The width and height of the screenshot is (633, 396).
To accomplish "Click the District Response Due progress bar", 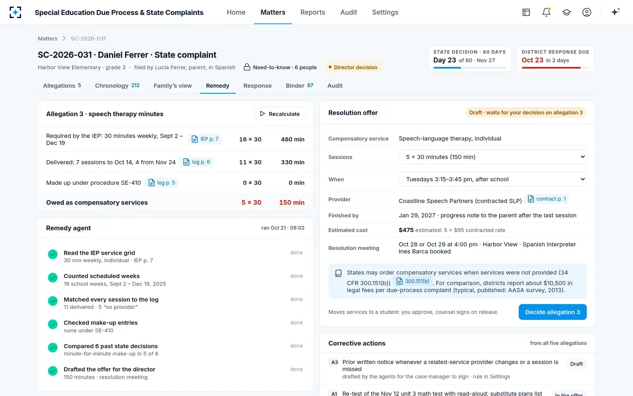I will (555, 68).
